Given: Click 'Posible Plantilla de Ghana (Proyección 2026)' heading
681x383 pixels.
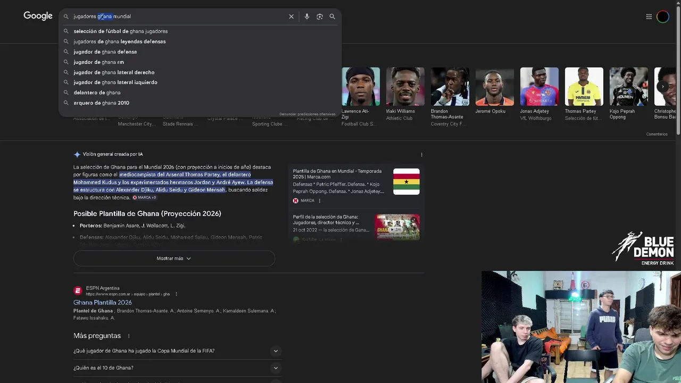Looking at the screenshot, I should click(147, 214).
